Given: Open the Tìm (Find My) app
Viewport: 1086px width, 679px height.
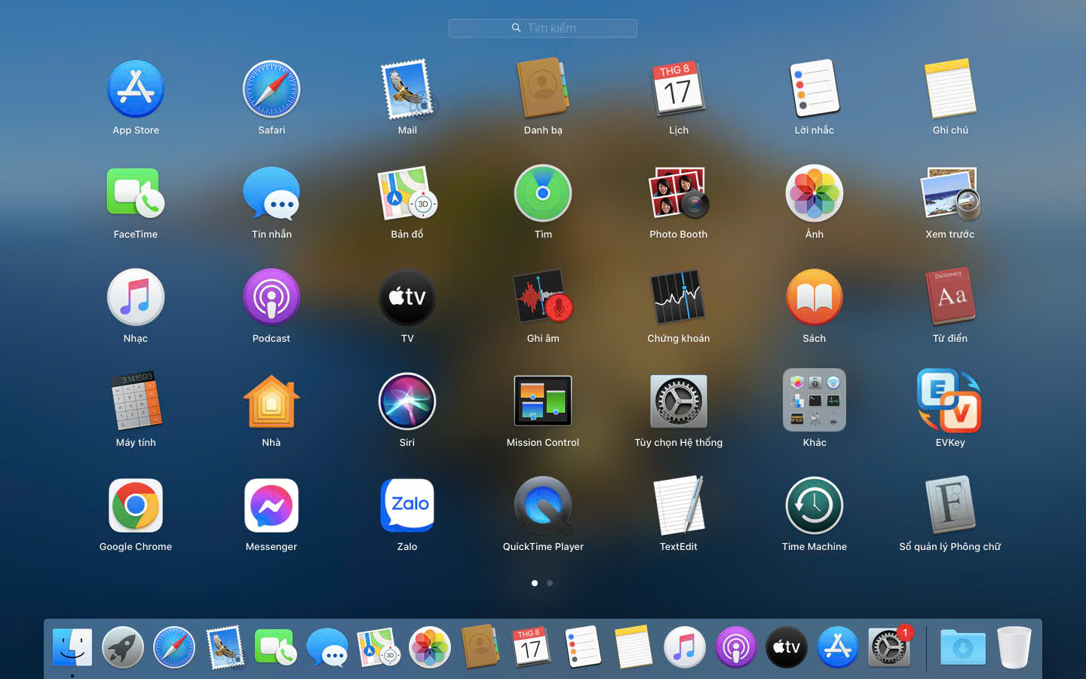Looking at the screenshot, I should [543, 193].
